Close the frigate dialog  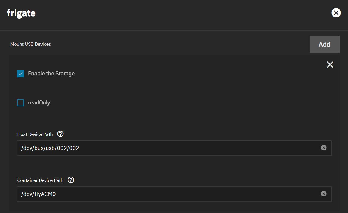(x=336, y=13)
